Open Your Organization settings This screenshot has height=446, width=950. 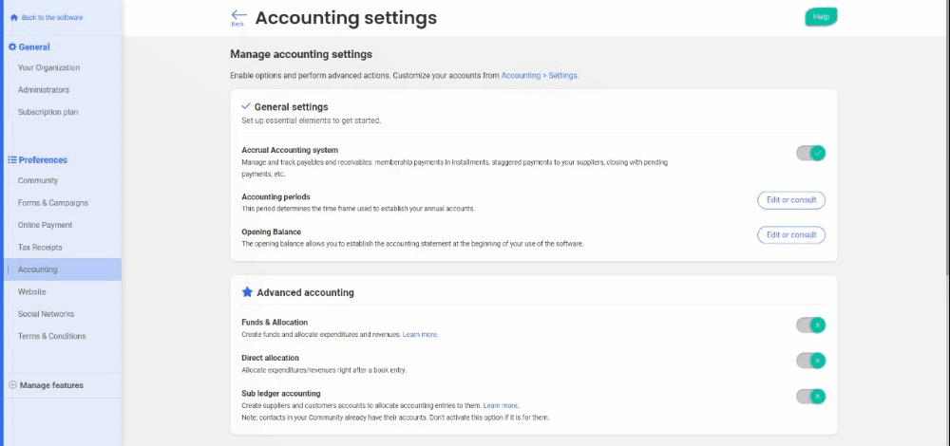(x=48, y=67)
